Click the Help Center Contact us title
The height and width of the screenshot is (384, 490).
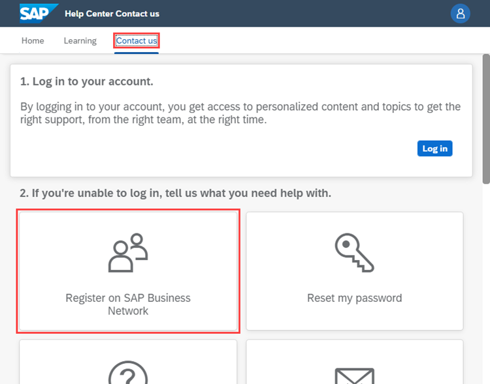[x=112, y=14]
